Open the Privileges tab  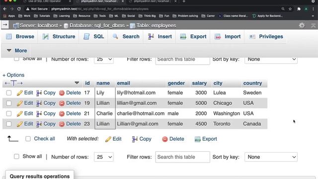click(266, 36)
